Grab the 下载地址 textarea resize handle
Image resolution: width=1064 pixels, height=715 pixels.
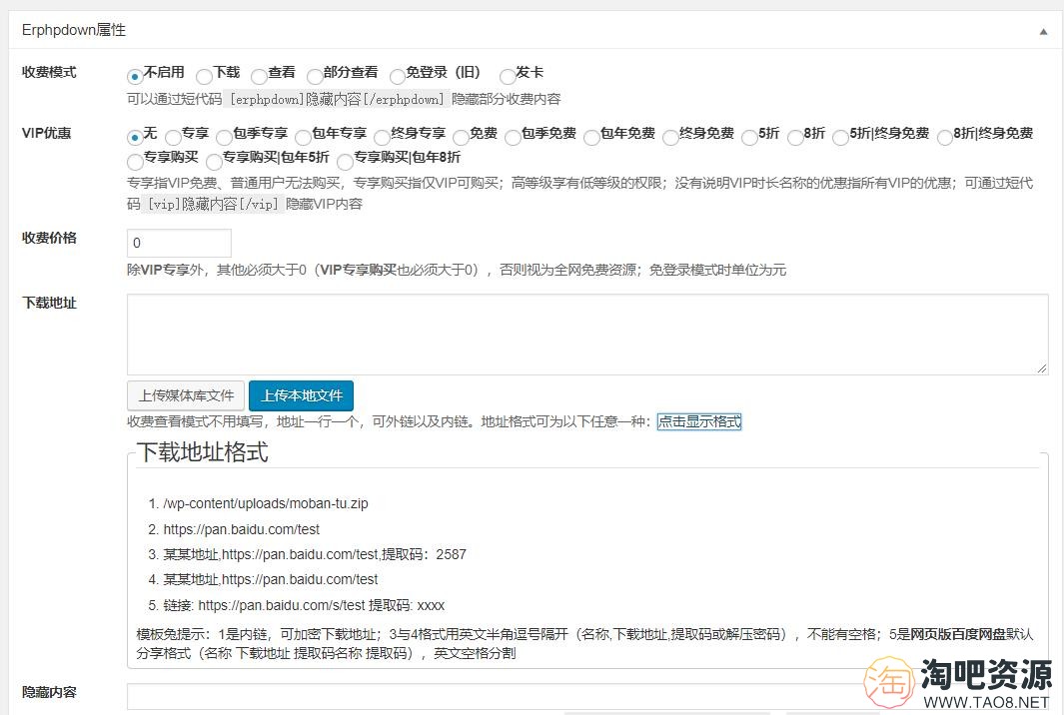click(x=1042, y=368)
